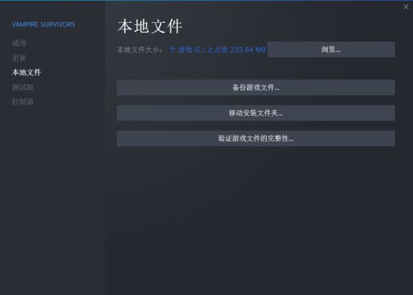Click the 浏览... button
413x295 pixels.
[x=331, y=50]
